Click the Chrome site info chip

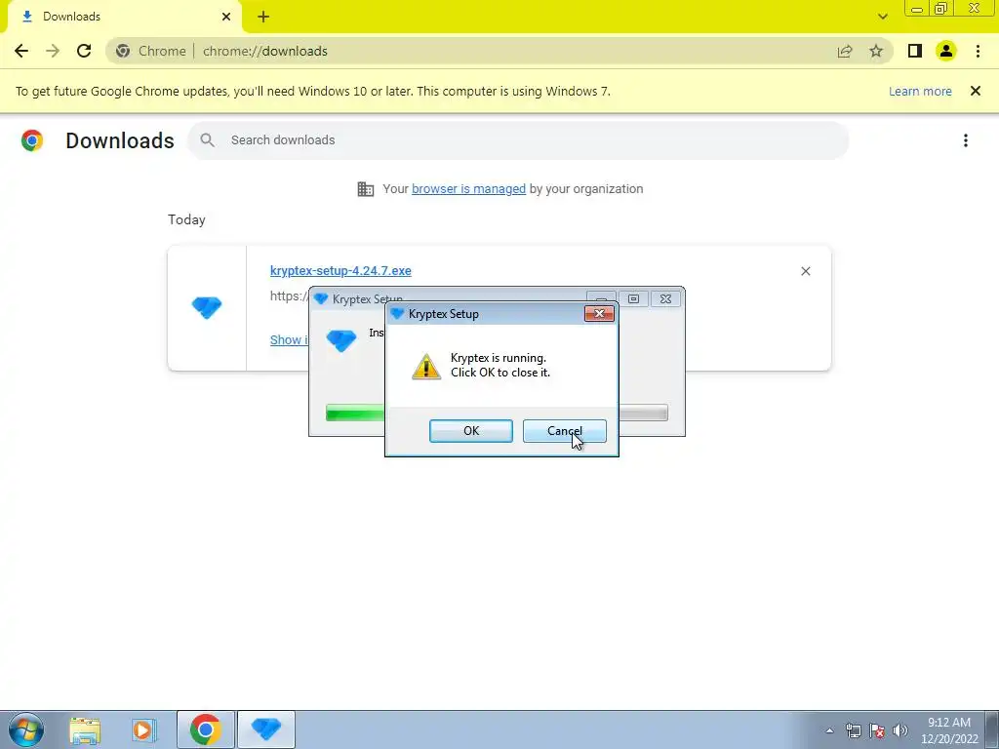point(151,51)
